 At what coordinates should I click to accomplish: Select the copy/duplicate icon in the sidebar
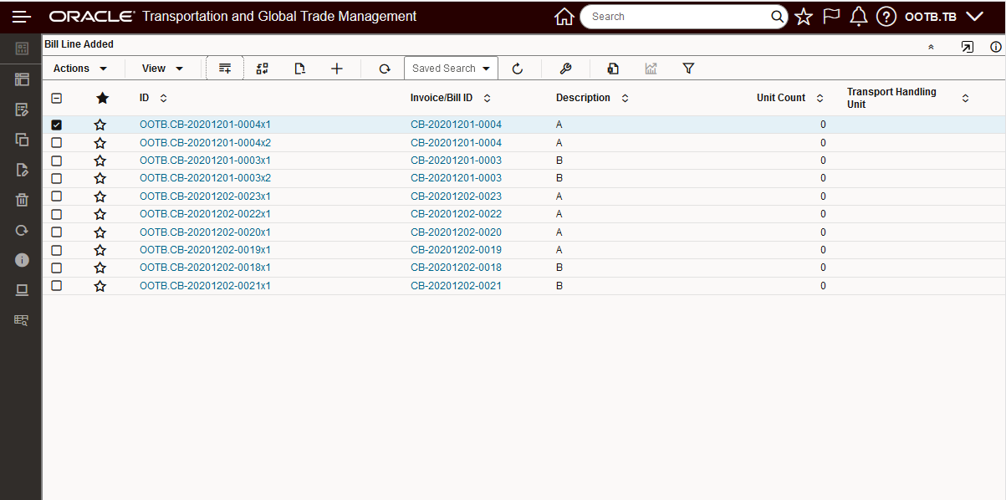[22, 139]
